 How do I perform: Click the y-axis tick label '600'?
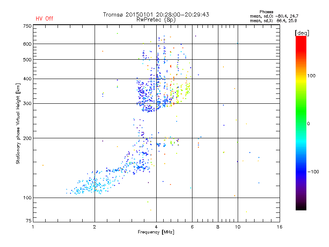point(27,44)
